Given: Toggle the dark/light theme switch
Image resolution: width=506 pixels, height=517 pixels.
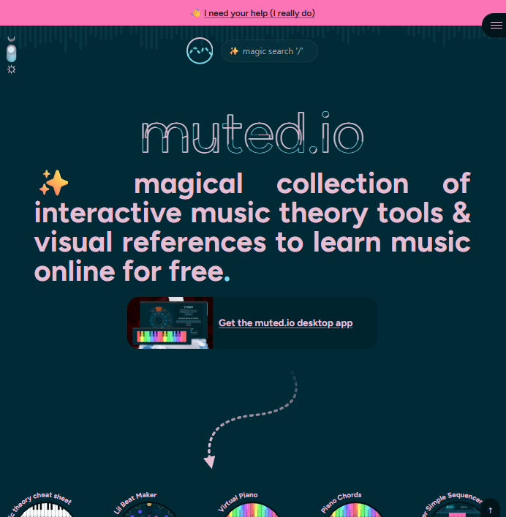Looking at the screenshot, I should coord(11,53).
